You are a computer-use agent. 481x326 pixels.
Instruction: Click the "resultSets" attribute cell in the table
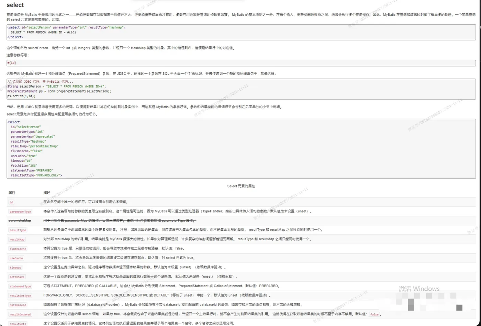point(18,324)
